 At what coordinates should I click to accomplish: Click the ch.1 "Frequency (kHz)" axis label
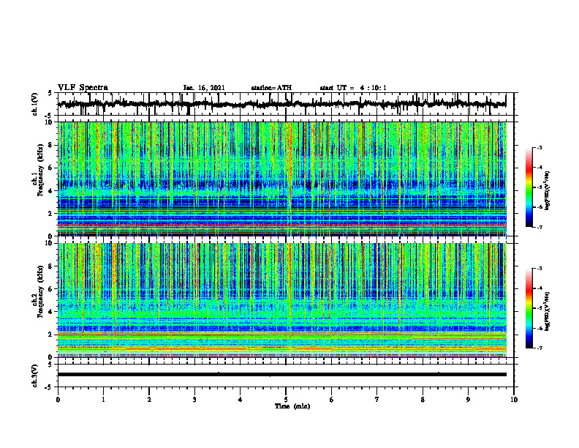(x=40, y=170)
